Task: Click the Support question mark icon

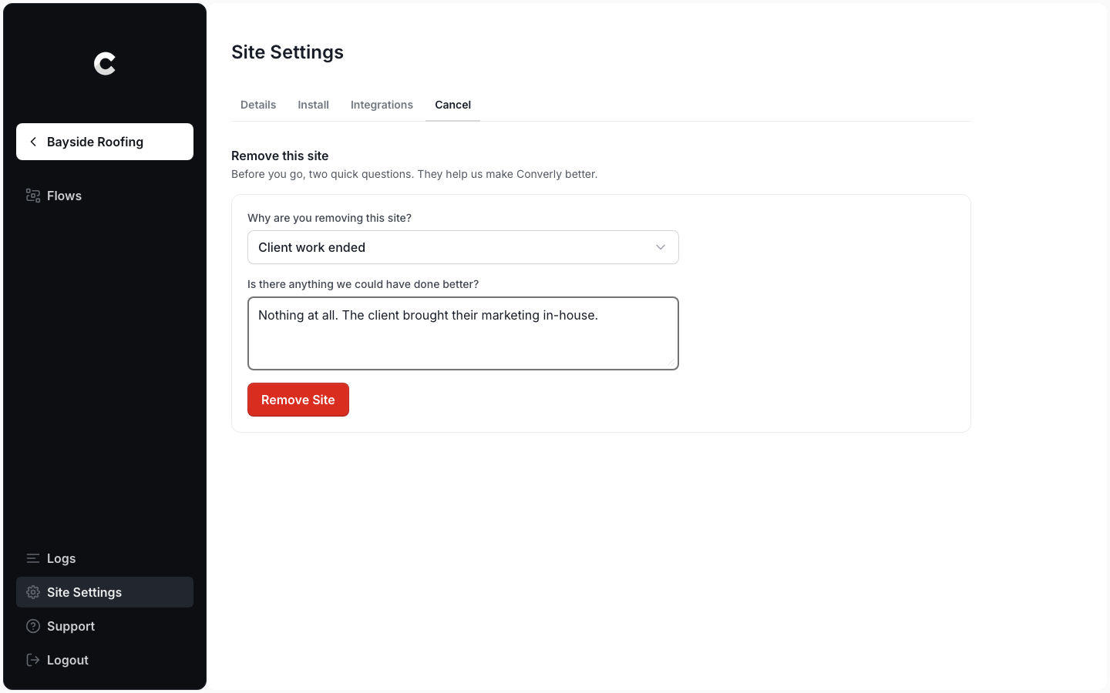Action: [33, 626]
